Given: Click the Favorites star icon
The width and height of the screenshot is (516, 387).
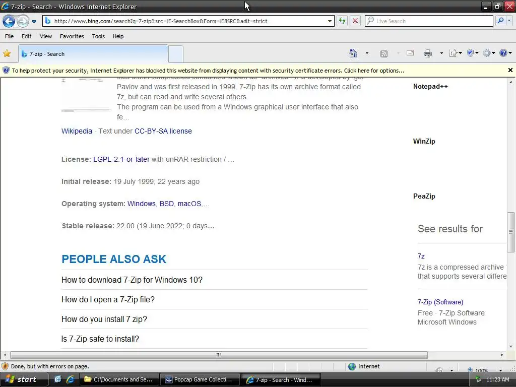Looking at the screenshot, I should (x=7, y=53).
